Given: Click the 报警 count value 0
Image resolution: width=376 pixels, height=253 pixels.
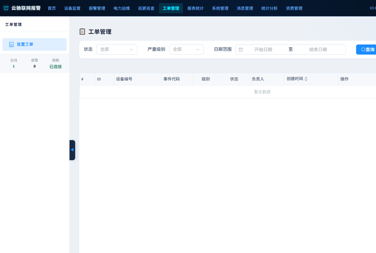Looking at the screenshot, I should tap(34, 66).
